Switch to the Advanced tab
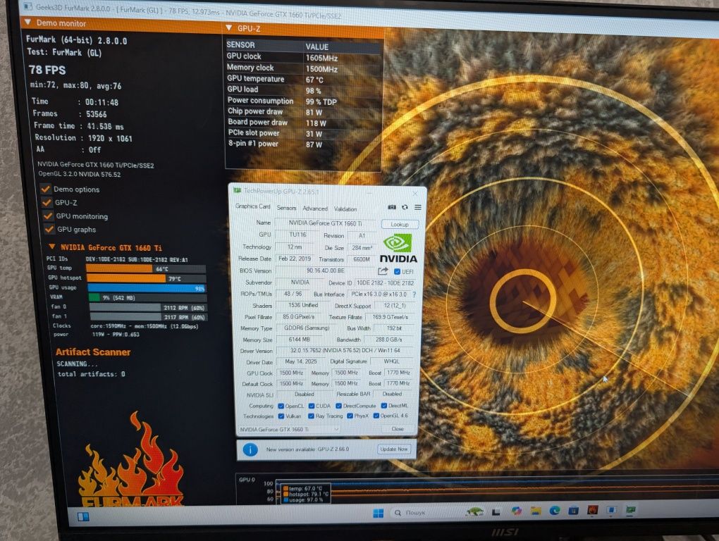719x541 pixels. (315, 209)
